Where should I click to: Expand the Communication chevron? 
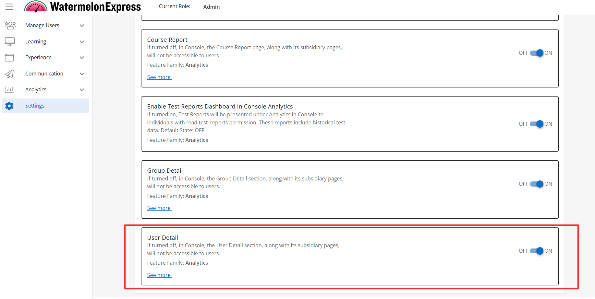pos(82,74)
